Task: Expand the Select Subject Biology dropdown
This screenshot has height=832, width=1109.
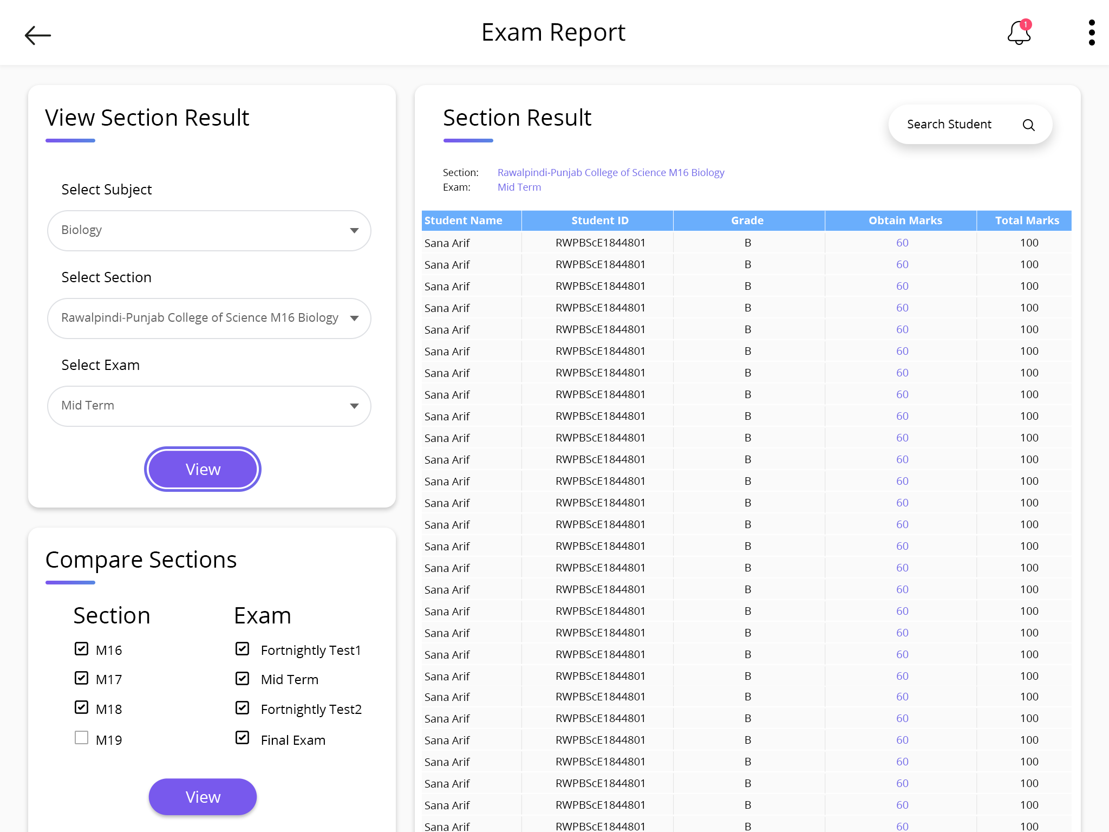Action: (209, 231)
